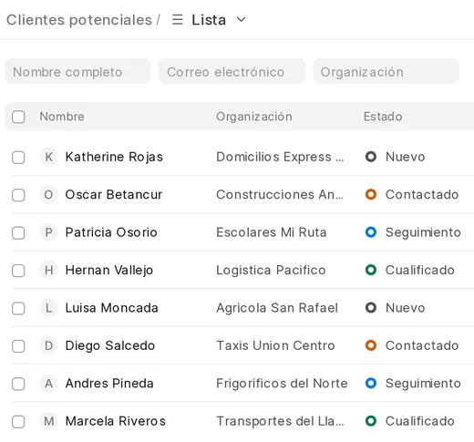
Task: Open lead Marcela Riveros
Action: [116, 421]
